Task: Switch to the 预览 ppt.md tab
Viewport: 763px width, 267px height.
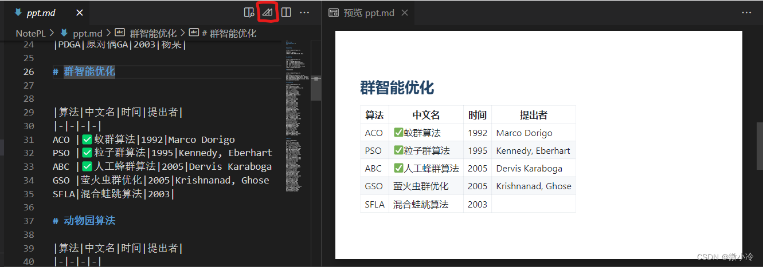Action: 369,13
